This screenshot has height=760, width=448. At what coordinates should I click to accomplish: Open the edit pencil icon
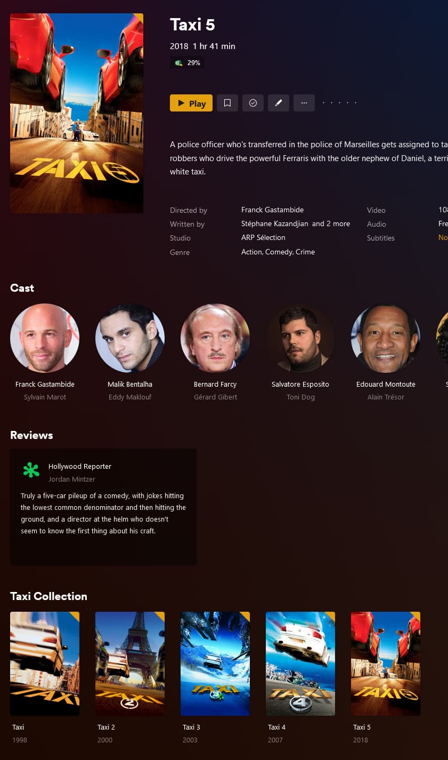(279, 103)
